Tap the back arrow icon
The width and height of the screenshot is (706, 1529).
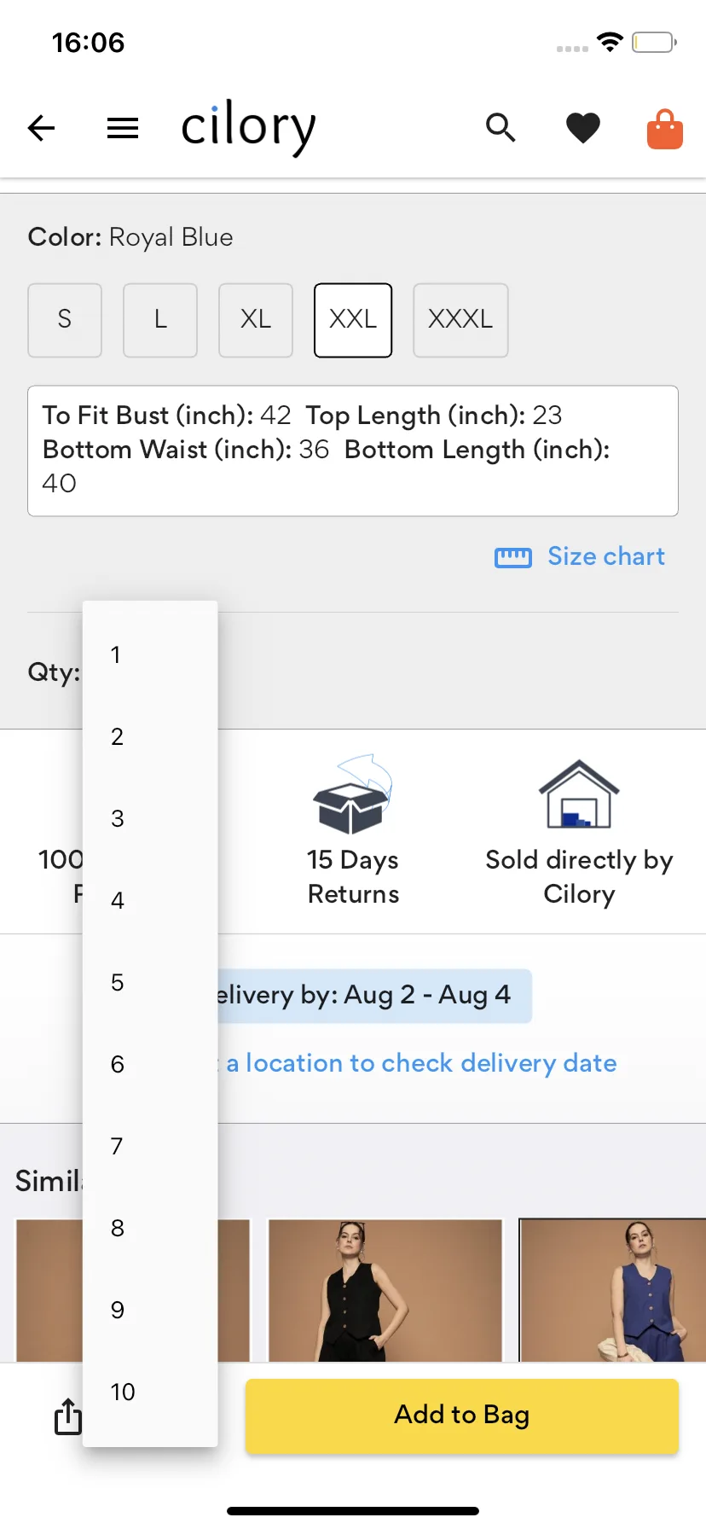pyautogui.click(x=41, y=129)
